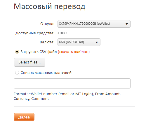
Task: Click the Откуда label
Action: click(x=47, y=24)
